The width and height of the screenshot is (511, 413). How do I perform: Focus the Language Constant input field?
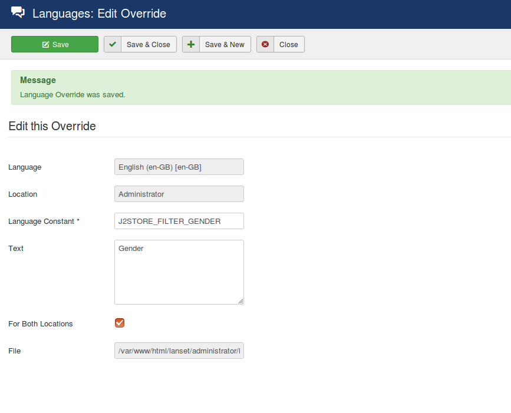[179, 221]
